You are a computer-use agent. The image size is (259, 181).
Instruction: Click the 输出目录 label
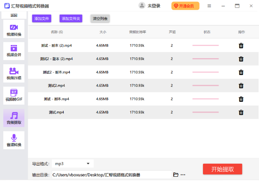[x=40, y=175]
